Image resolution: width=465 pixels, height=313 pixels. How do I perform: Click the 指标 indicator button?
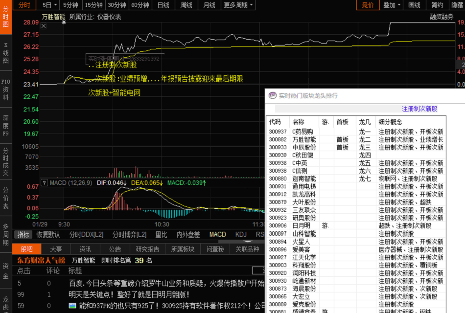tap(23, 235)
